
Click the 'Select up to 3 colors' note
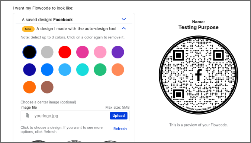click(73, 37)
